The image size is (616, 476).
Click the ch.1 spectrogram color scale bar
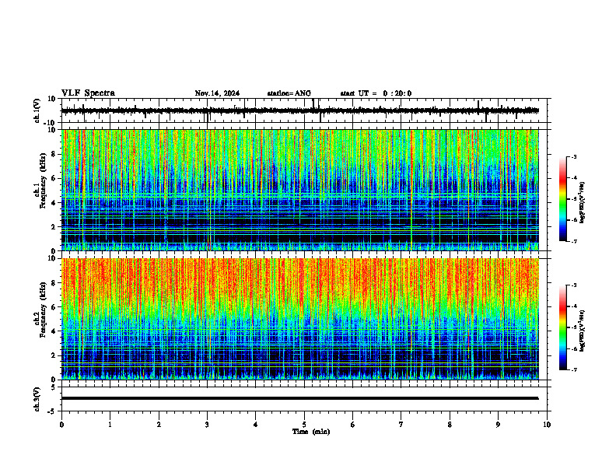pyautogui.click(x=562, y=199)
